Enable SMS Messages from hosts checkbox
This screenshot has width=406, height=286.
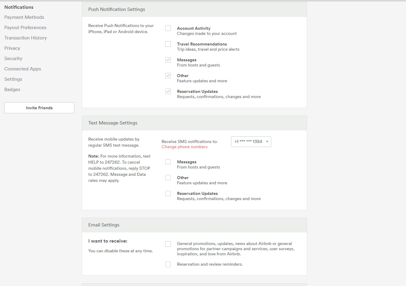point(168,162)
